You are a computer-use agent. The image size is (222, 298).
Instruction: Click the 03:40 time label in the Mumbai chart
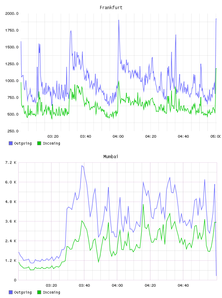pyautogui.click(x=84, y=286)
